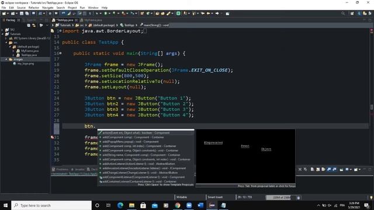Click the Windows taskbar search box

51,205
